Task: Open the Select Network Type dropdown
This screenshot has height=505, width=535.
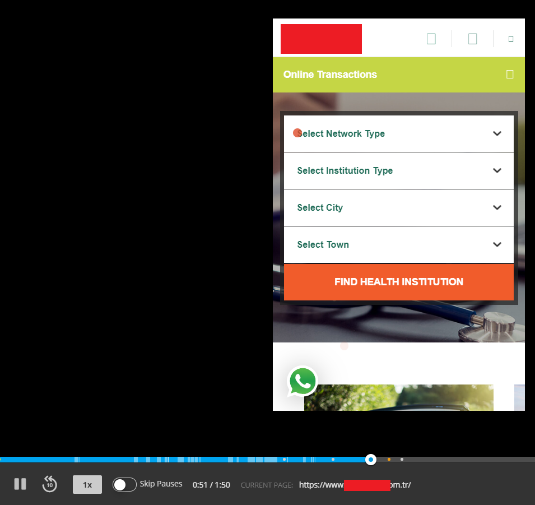Action: 398,133
